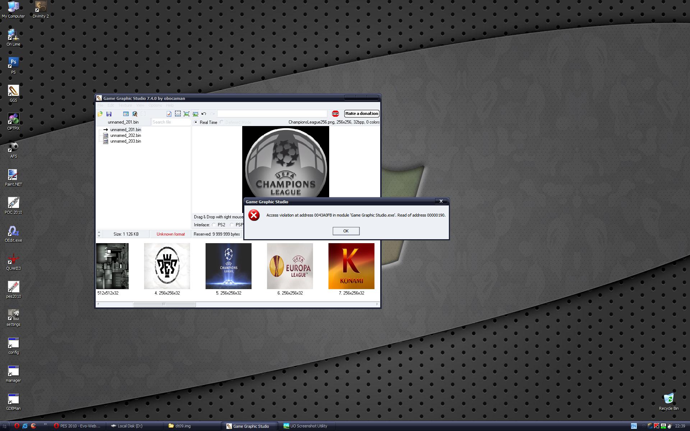Select unnamed_202.bin in the file tree
Viewport: 690px width, 431px height.
[x=125, y=135]
